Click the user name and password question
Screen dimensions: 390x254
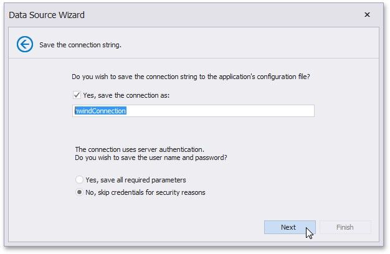151,158
